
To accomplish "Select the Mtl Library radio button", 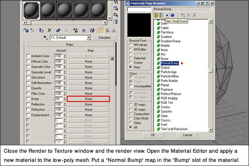I will point(131,45).
